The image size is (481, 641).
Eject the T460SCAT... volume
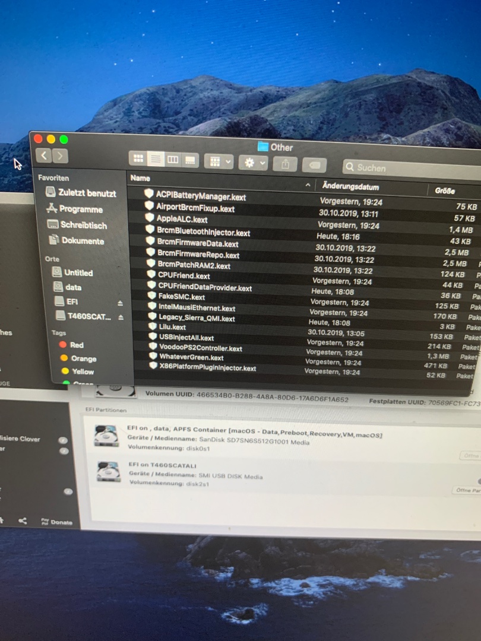point(121,317)
